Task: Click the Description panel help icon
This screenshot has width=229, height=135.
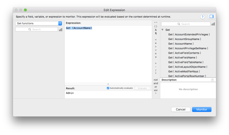Action: tap(212, 80)
